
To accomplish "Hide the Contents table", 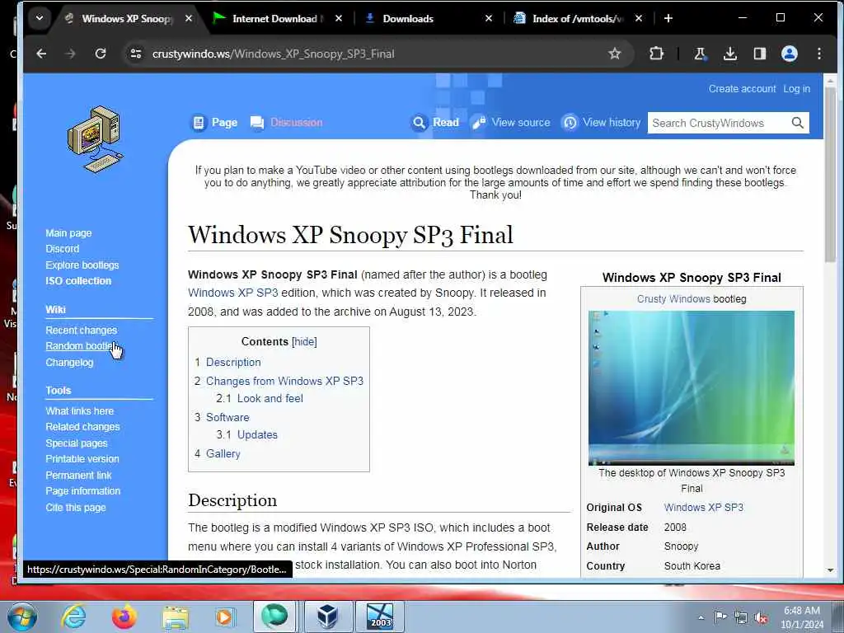I will (304, 342).
